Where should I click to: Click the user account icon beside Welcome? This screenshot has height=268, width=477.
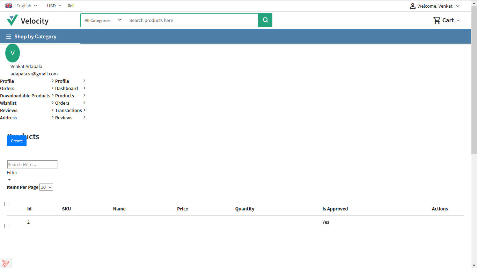tap(413, 6)
